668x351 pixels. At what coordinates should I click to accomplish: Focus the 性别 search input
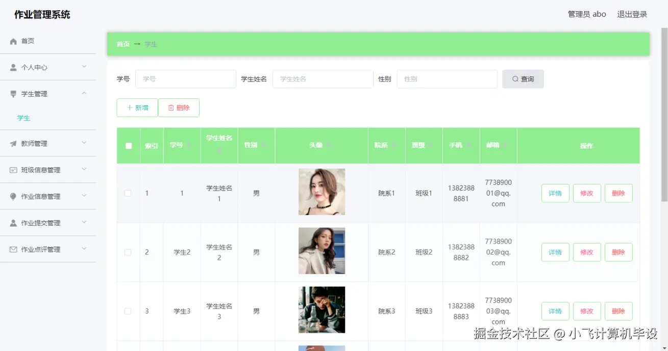tap(447, 79)
